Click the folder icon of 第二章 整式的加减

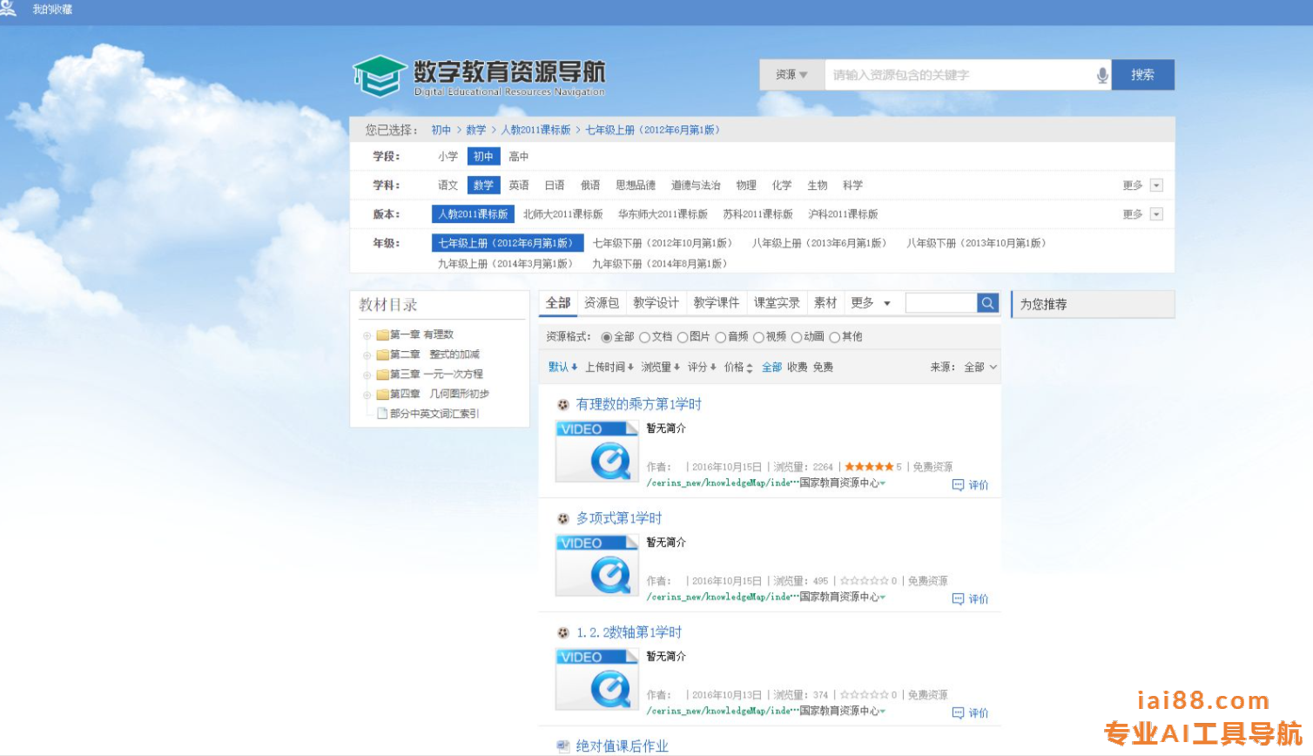point(382,354)
